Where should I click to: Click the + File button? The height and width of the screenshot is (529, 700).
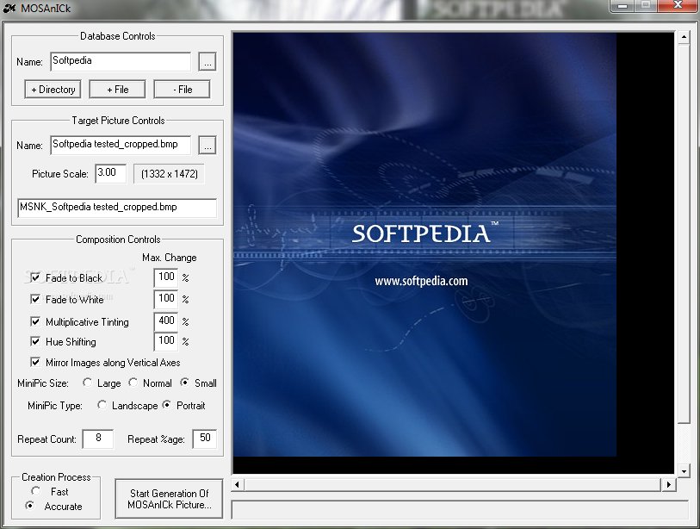(117, 90)
